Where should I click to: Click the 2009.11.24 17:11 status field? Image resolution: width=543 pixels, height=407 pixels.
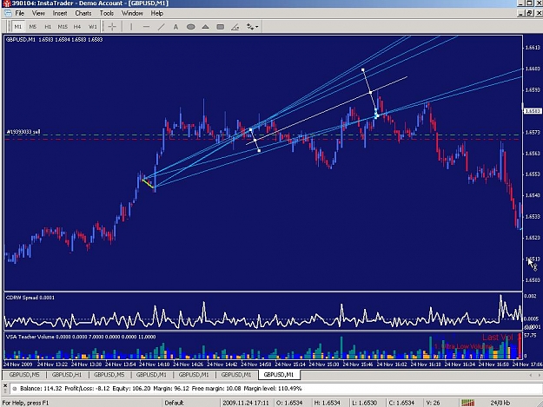coord(246,403)
